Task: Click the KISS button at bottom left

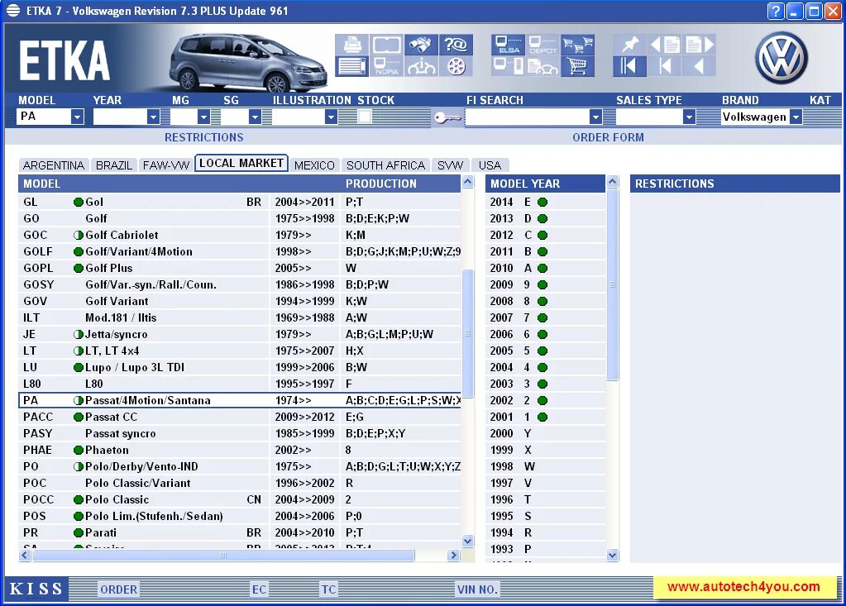Action: click(36, 589)
